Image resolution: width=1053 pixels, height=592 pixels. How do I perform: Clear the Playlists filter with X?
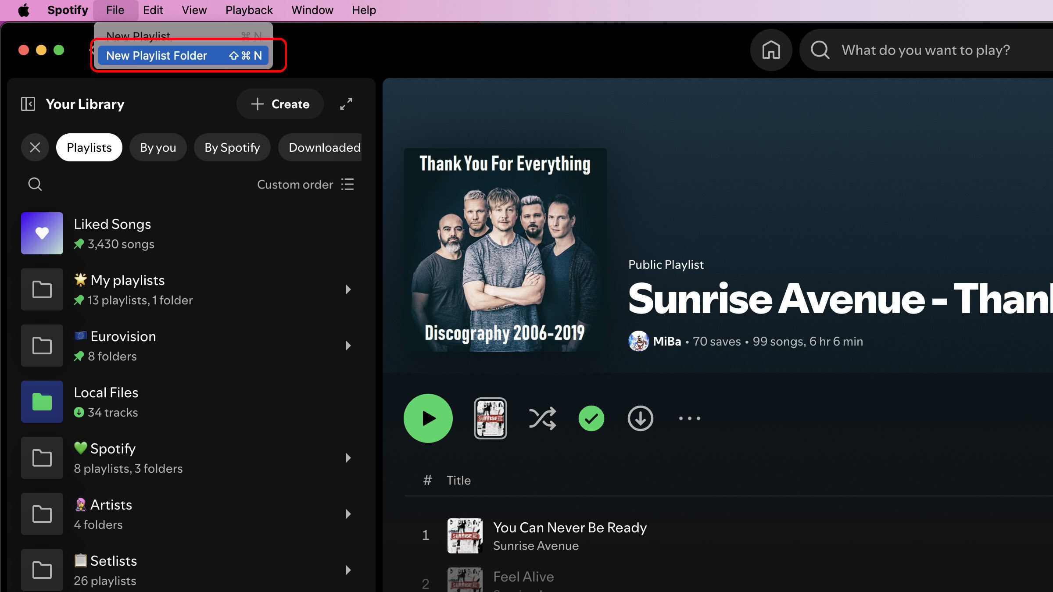(x=35, y=147)
